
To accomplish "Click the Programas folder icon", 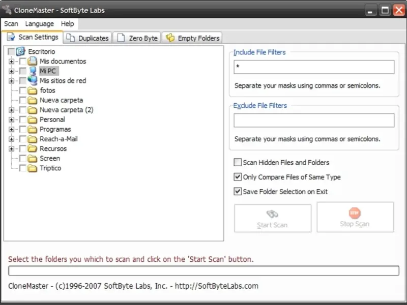I will tap(33, 129).
